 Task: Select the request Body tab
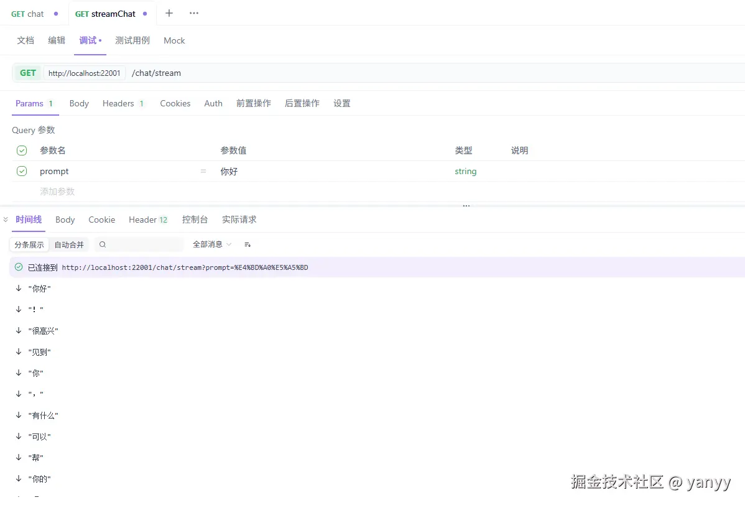coord(79,104)
